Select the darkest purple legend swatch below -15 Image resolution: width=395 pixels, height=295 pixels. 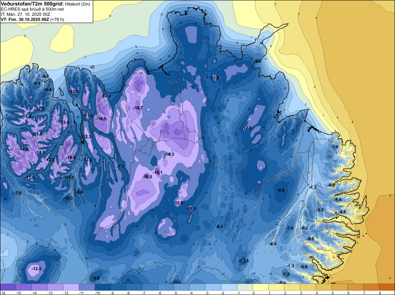coord(8,287)
